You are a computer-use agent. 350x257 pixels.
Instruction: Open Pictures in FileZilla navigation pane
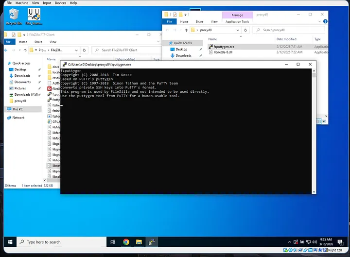(x=20, y=88)
